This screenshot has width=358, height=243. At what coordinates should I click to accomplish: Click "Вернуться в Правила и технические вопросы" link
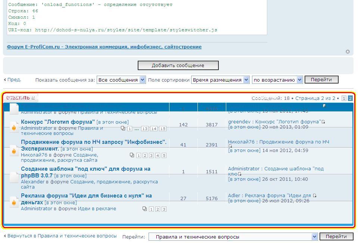62,236
